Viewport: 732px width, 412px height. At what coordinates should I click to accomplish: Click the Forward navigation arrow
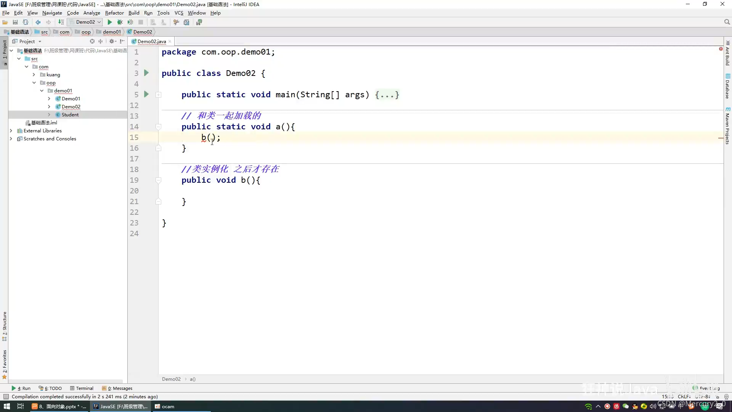48,22
